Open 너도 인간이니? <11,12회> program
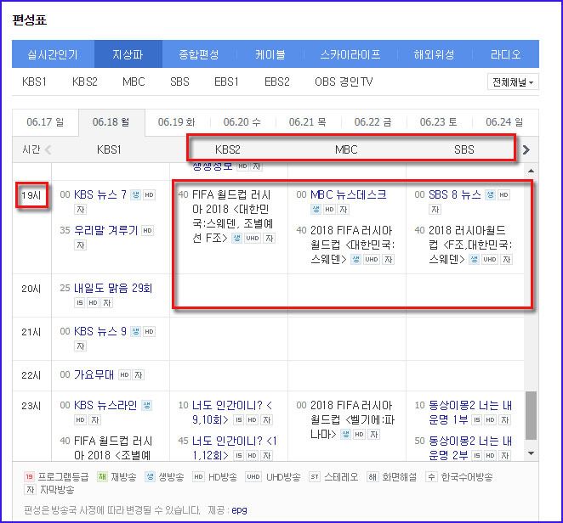Viewport: 563px width, 523px height. click(x=235, y=448)
